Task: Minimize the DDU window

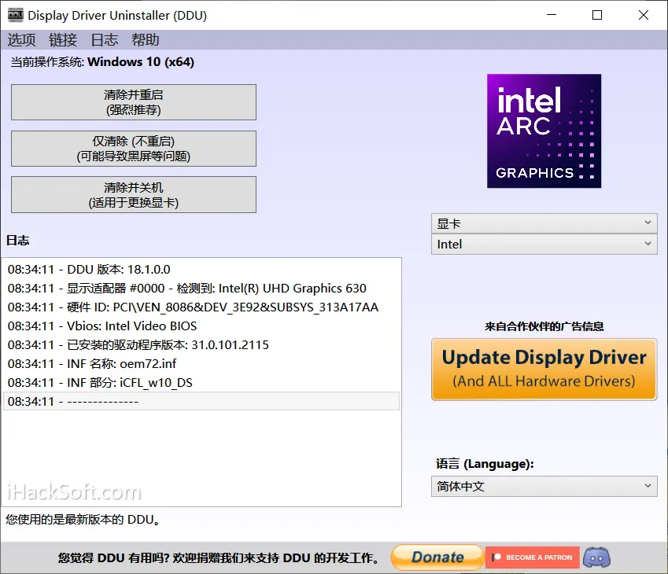Action: (x=552, y=15)
